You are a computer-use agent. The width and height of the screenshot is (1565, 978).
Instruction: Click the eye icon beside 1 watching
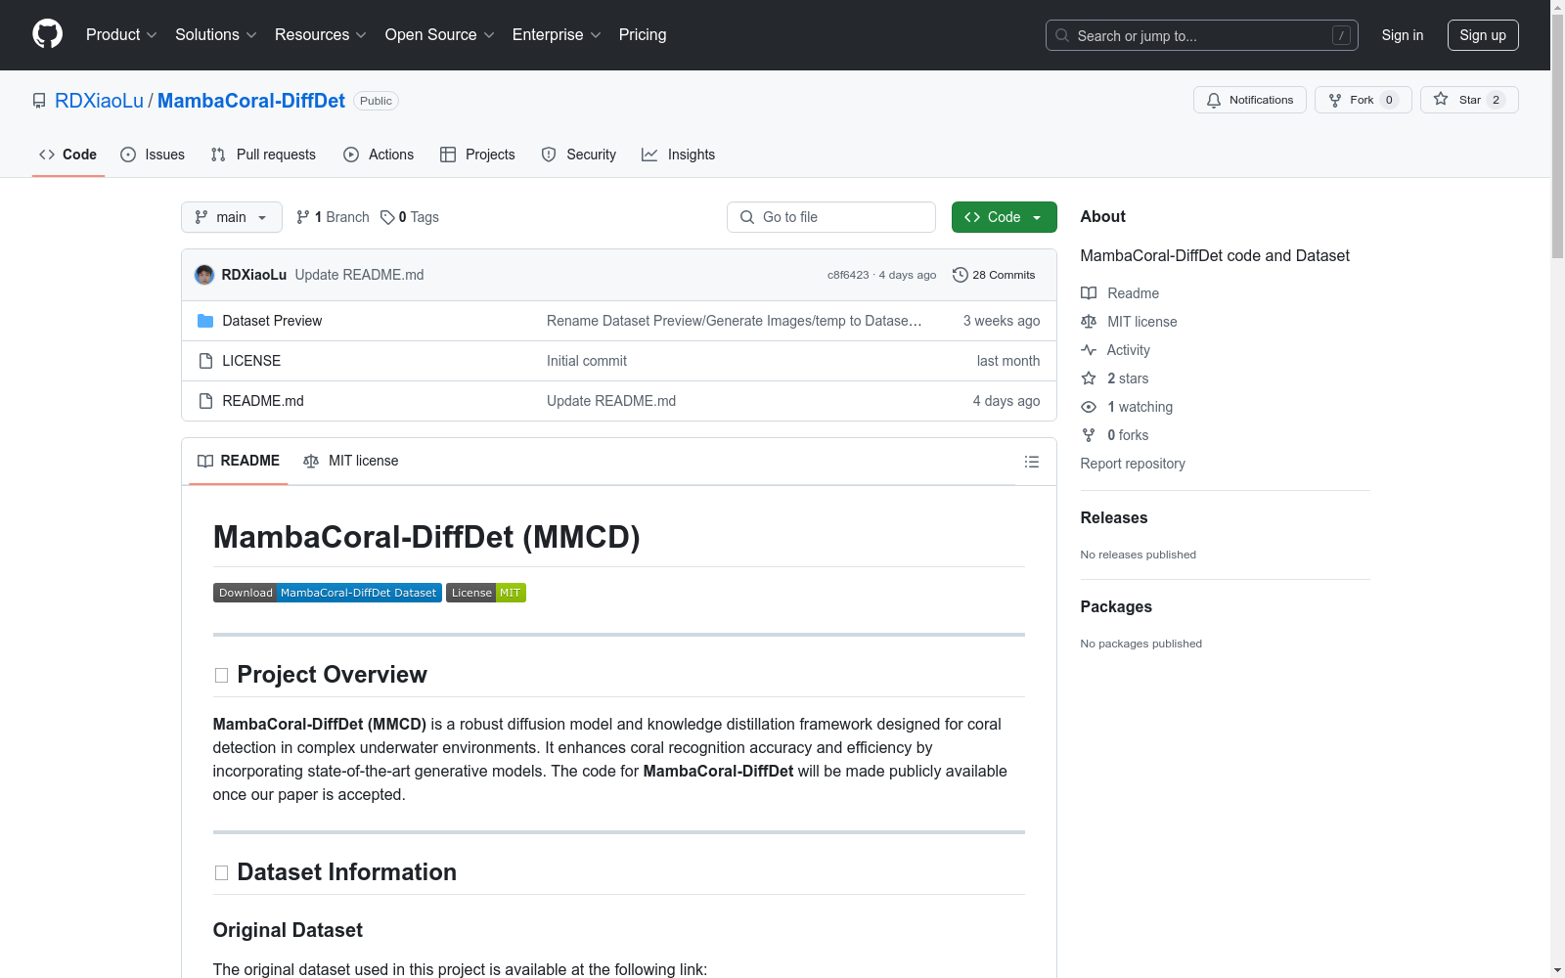tap(1089, 407)
